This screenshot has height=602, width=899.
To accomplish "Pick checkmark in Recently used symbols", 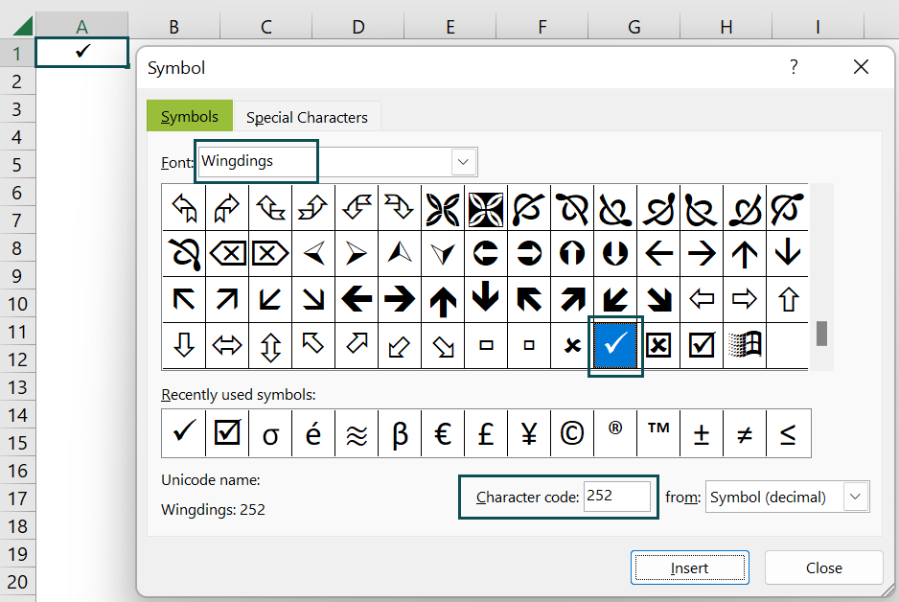I will [183, 433].
